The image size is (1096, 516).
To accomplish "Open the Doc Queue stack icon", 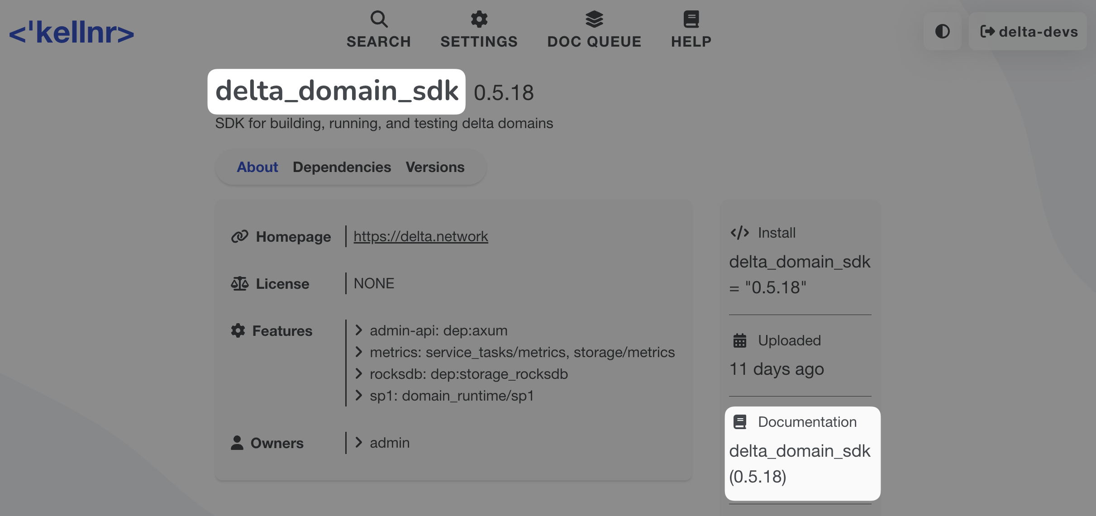I will (x=594, y=19).
